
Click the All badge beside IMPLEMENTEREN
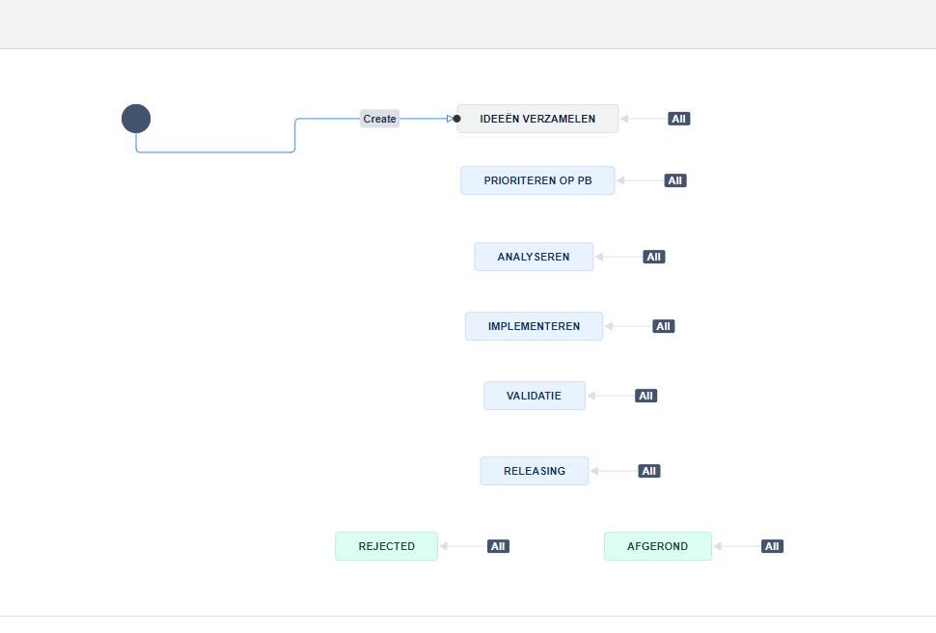click(663, 326)
